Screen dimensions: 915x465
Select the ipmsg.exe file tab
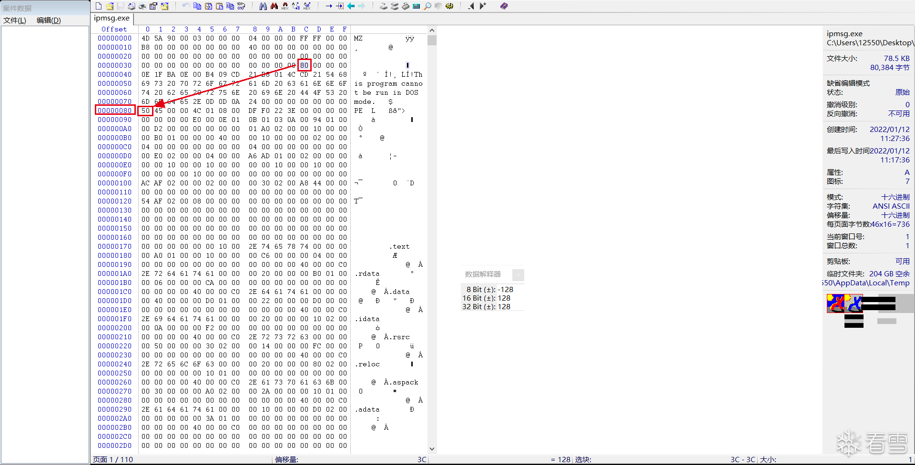tap(112, 18)
